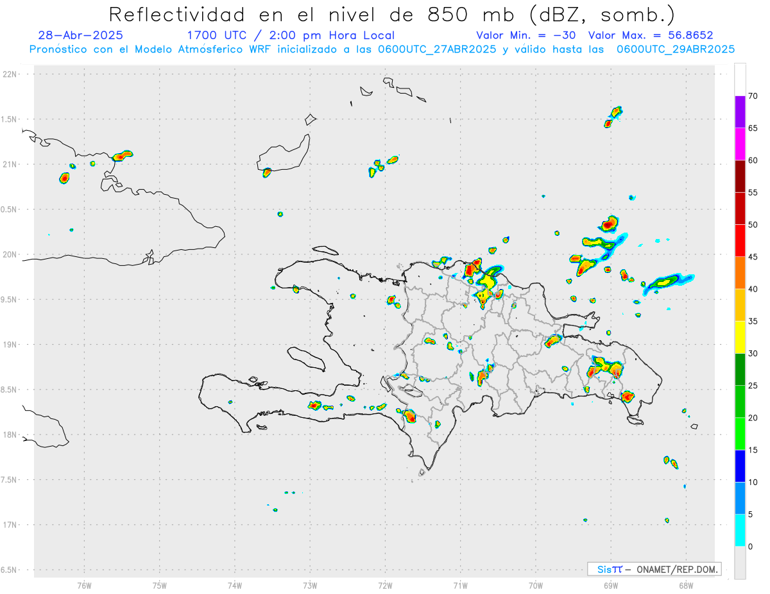Click the colorbar tick label "70"
The width and height of the screenshot is (770, 594).
(753, 96)
